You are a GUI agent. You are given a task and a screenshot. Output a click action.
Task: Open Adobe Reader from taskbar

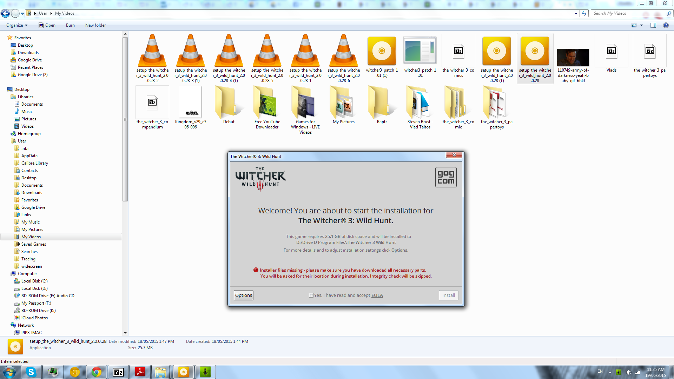tap(140, 372)
